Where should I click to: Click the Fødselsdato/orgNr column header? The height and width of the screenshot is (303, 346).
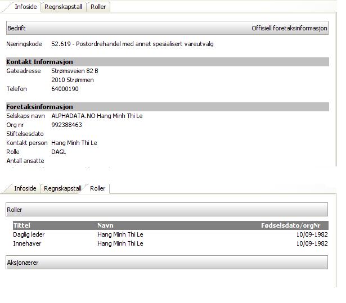pyautogui.click(x=291, y=225)
